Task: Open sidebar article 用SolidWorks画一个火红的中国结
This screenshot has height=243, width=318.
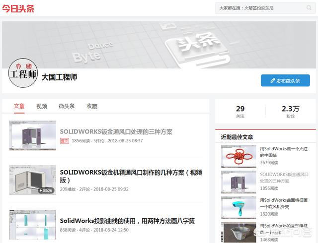Action: click(284, 152)
